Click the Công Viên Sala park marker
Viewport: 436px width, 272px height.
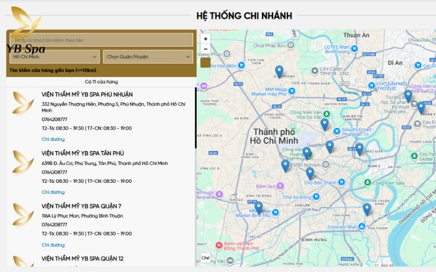pos(367,183)
